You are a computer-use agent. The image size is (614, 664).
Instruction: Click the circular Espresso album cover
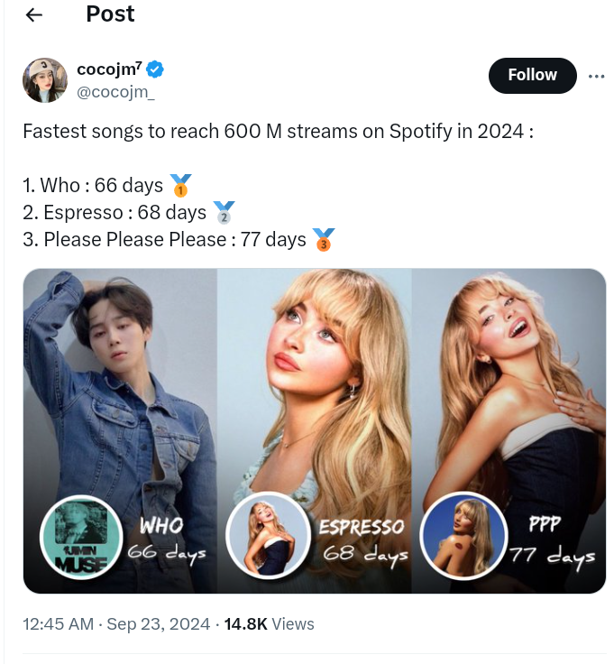tap(269, 535)
